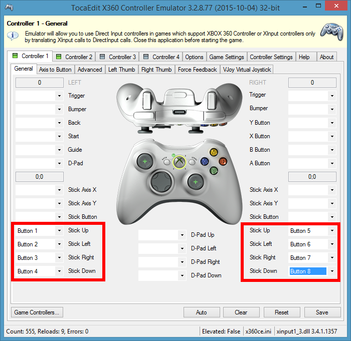
Task: Open the Left Thumb sub-tab
Action: coord(121,70)
